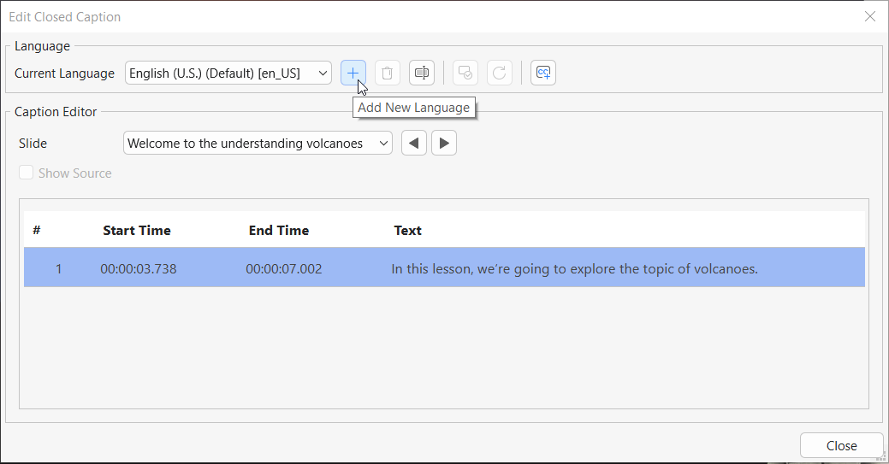Open the Current Language dropdown
This screenshot has height=464, width=889.
(x=228, y=73)
